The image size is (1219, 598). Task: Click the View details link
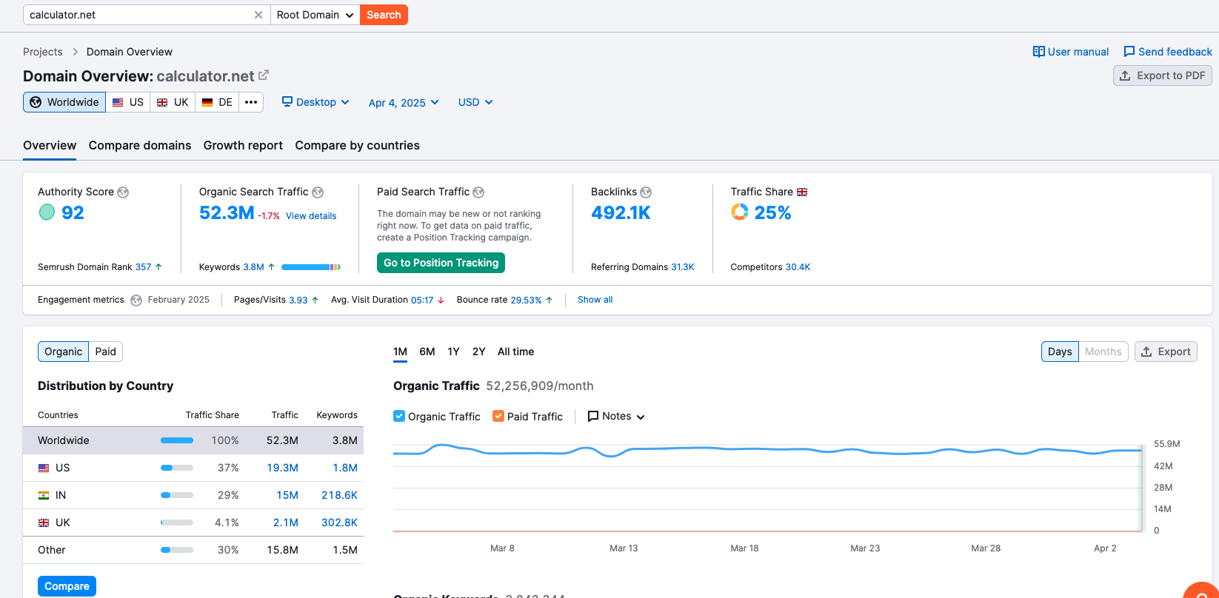pyautogui.click(x=311, y=216)
